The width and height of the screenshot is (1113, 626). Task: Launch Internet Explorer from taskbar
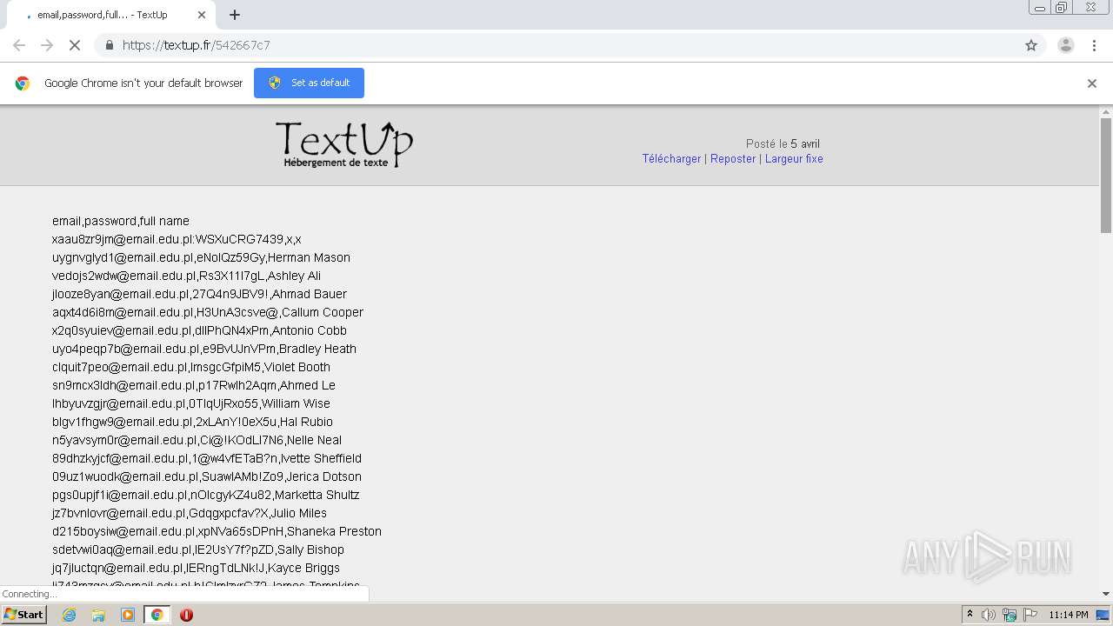click(69, 615)
